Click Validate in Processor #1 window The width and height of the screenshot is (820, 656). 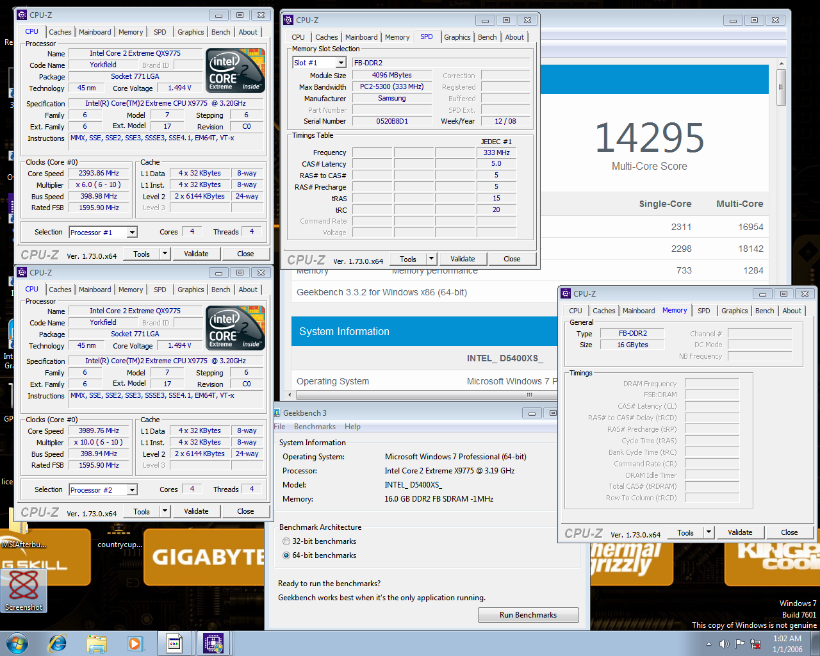click(196, 254)
